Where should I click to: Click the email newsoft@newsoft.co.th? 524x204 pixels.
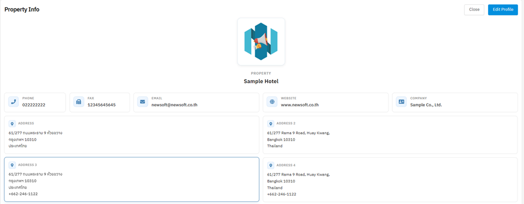[175, 105]
